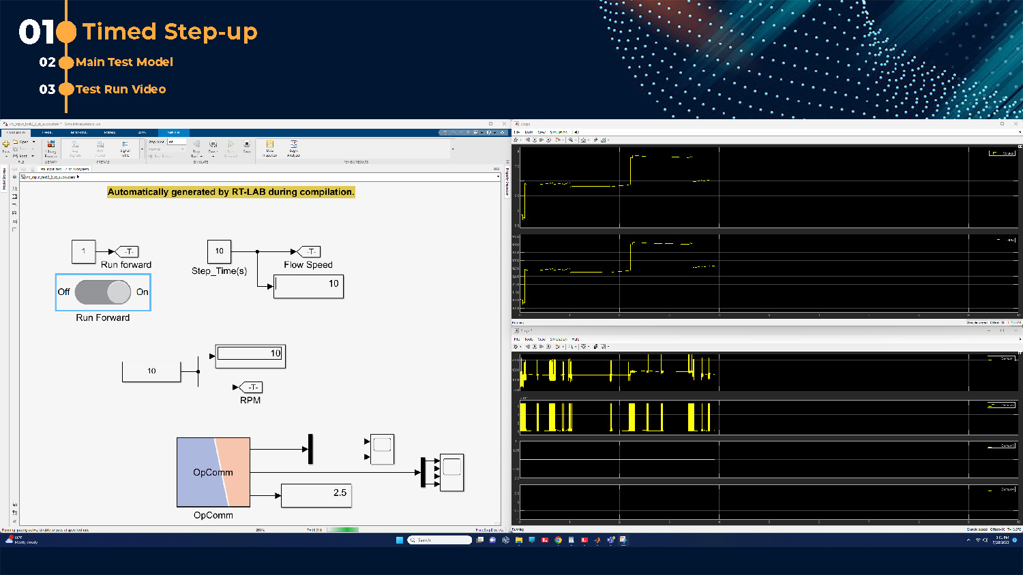1023x575 pixels.
Task: Open the Simulation menu in upper Scope
Action: 559,132
